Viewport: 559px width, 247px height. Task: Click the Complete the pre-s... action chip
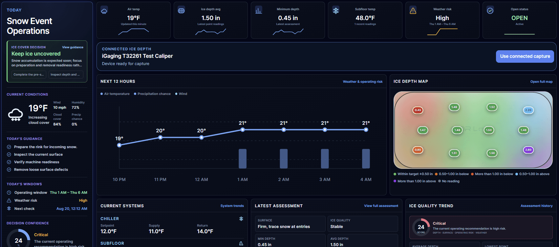click(x=29, y=75)
